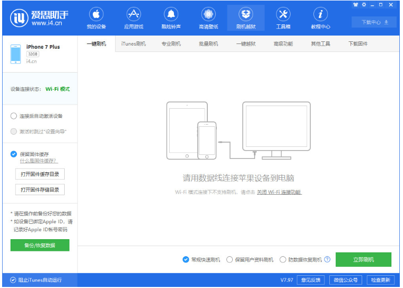This screenshot has height=288, width=403.
Task: Switch to 一键刷机 tab
Action: point(97,43)
